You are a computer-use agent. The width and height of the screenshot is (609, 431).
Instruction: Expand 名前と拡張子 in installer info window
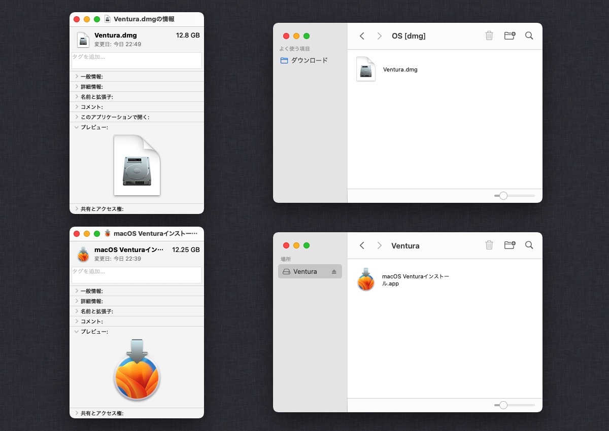77,311
